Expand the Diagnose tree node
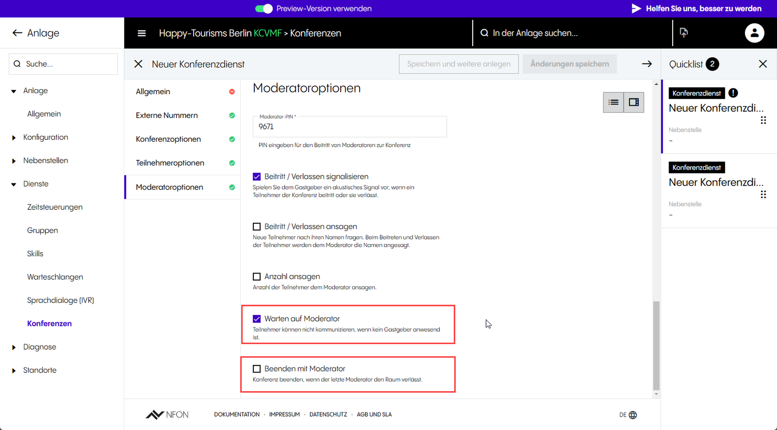 (x=14, y=347)
